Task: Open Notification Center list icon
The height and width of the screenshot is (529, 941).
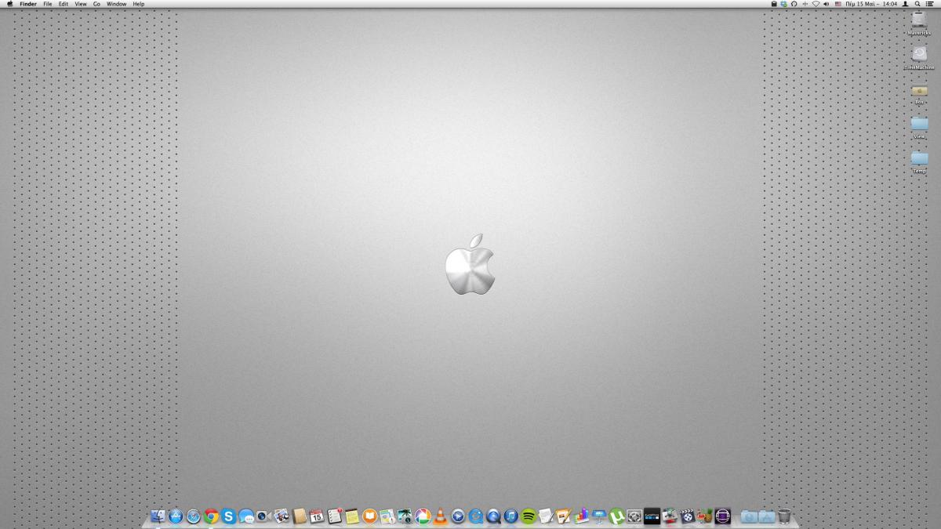Action: (x=930, y=4)
